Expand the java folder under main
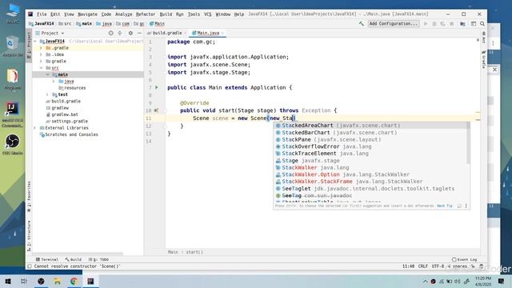Viewport: 512px width, 288px height. click(x=54, y=81)
